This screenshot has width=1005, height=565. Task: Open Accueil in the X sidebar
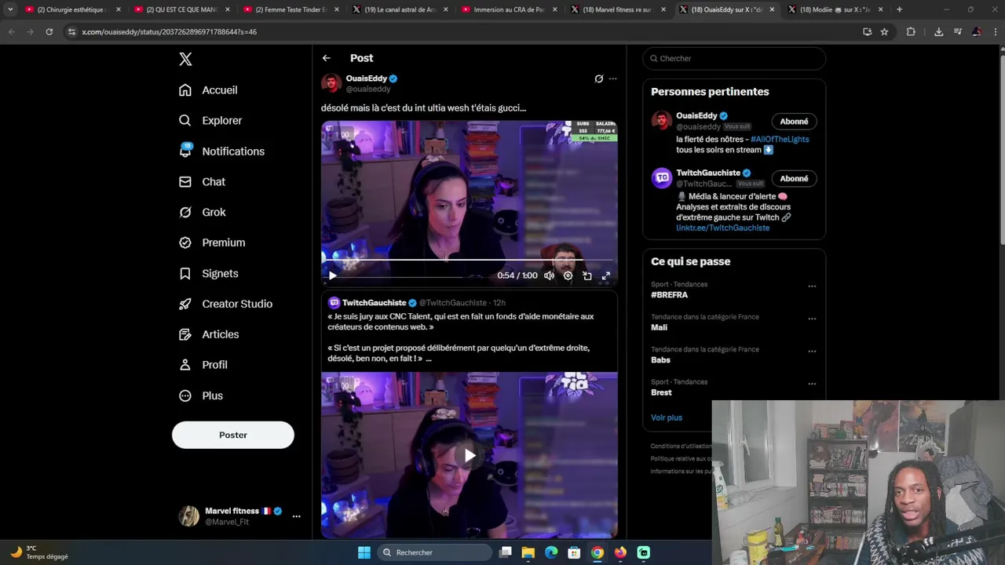point(208,90)
